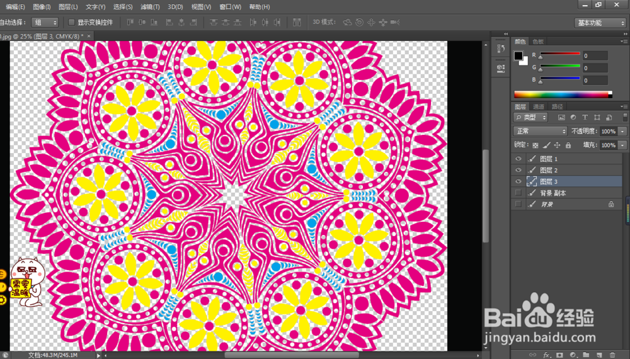
Task: Click the align vertical centers icon
Action: pos(142,23)
